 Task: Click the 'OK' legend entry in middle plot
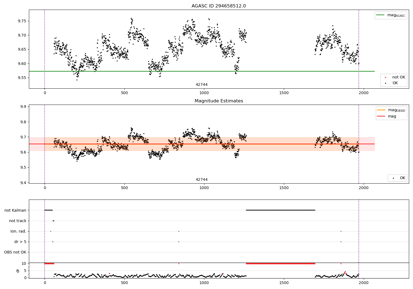click(399, 178)
